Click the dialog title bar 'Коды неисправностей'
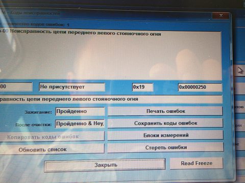The width and height of the screenshot is (245, 183). (35, 13)
